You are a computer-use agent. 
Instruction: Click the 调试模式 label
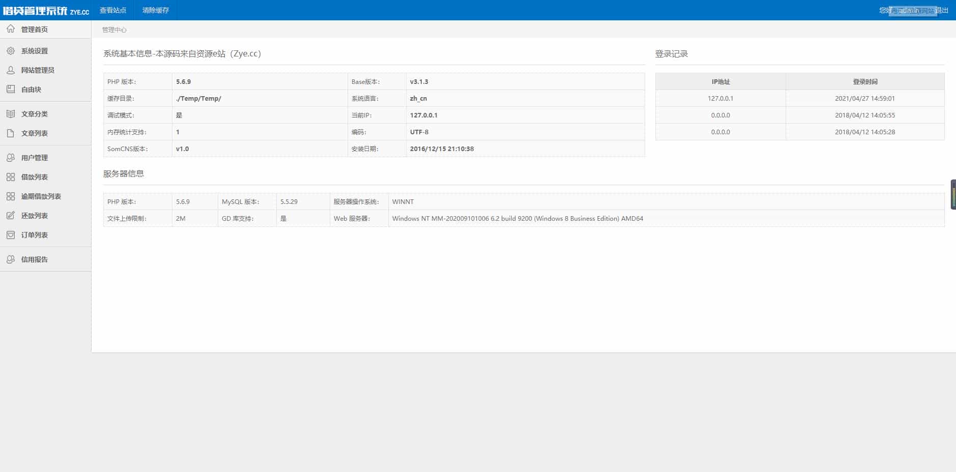coord(122,115)
